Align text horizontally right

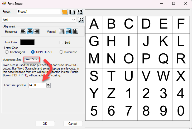click(x=37, y=31)
